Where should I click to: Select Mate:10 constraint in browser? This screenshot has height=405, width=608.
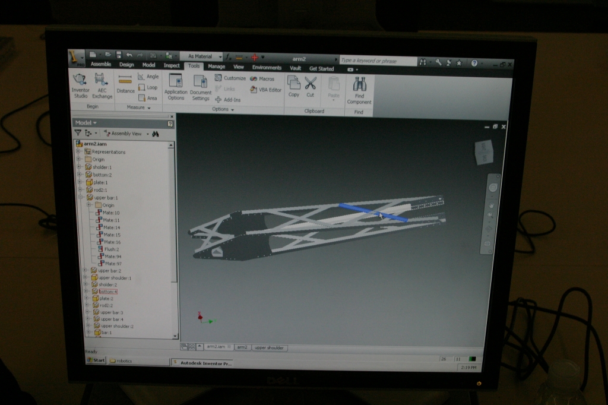click(108, 213)
